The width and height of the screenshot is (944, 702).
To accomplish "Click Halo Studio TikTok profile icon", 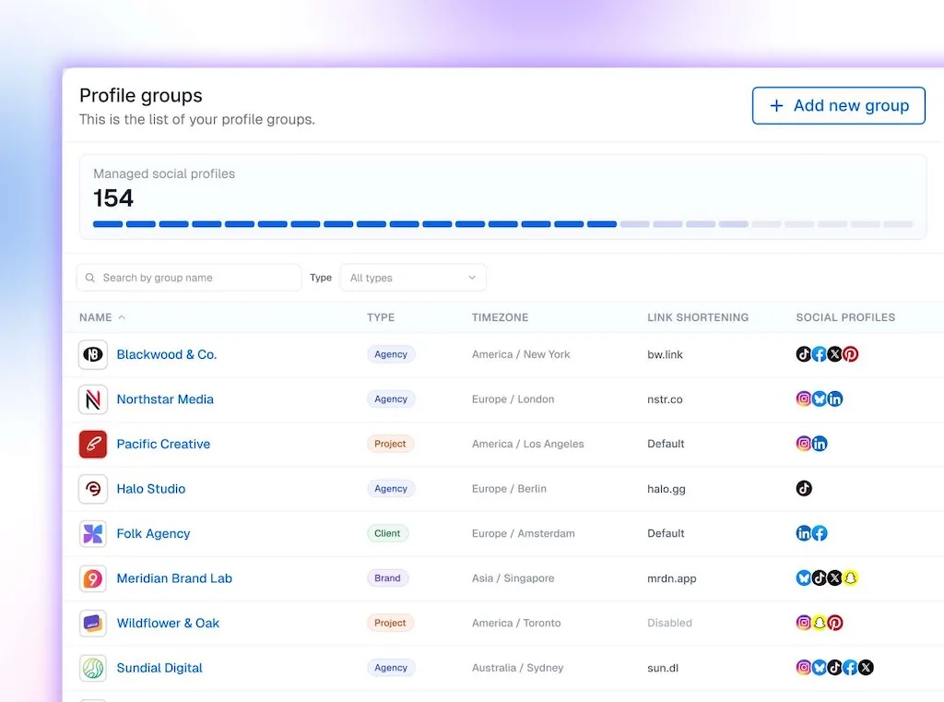I will coord(804,488).
